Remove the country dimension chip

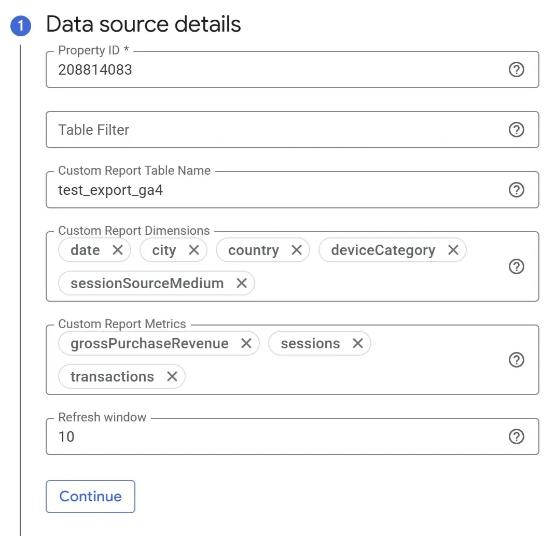[297, 250]
